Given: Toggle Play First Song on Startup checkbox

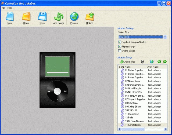Looking at the screenshot, I should pyautogui.click(x=120, y=42).
